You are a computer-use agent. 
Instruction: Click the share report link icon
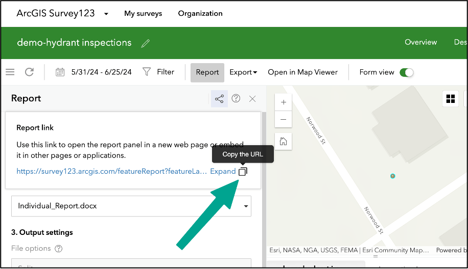219,99
